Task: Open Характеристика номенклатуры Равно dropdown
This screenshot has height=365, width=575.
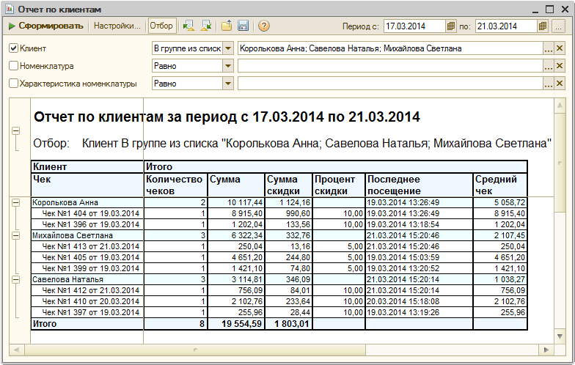Action: 227,84
